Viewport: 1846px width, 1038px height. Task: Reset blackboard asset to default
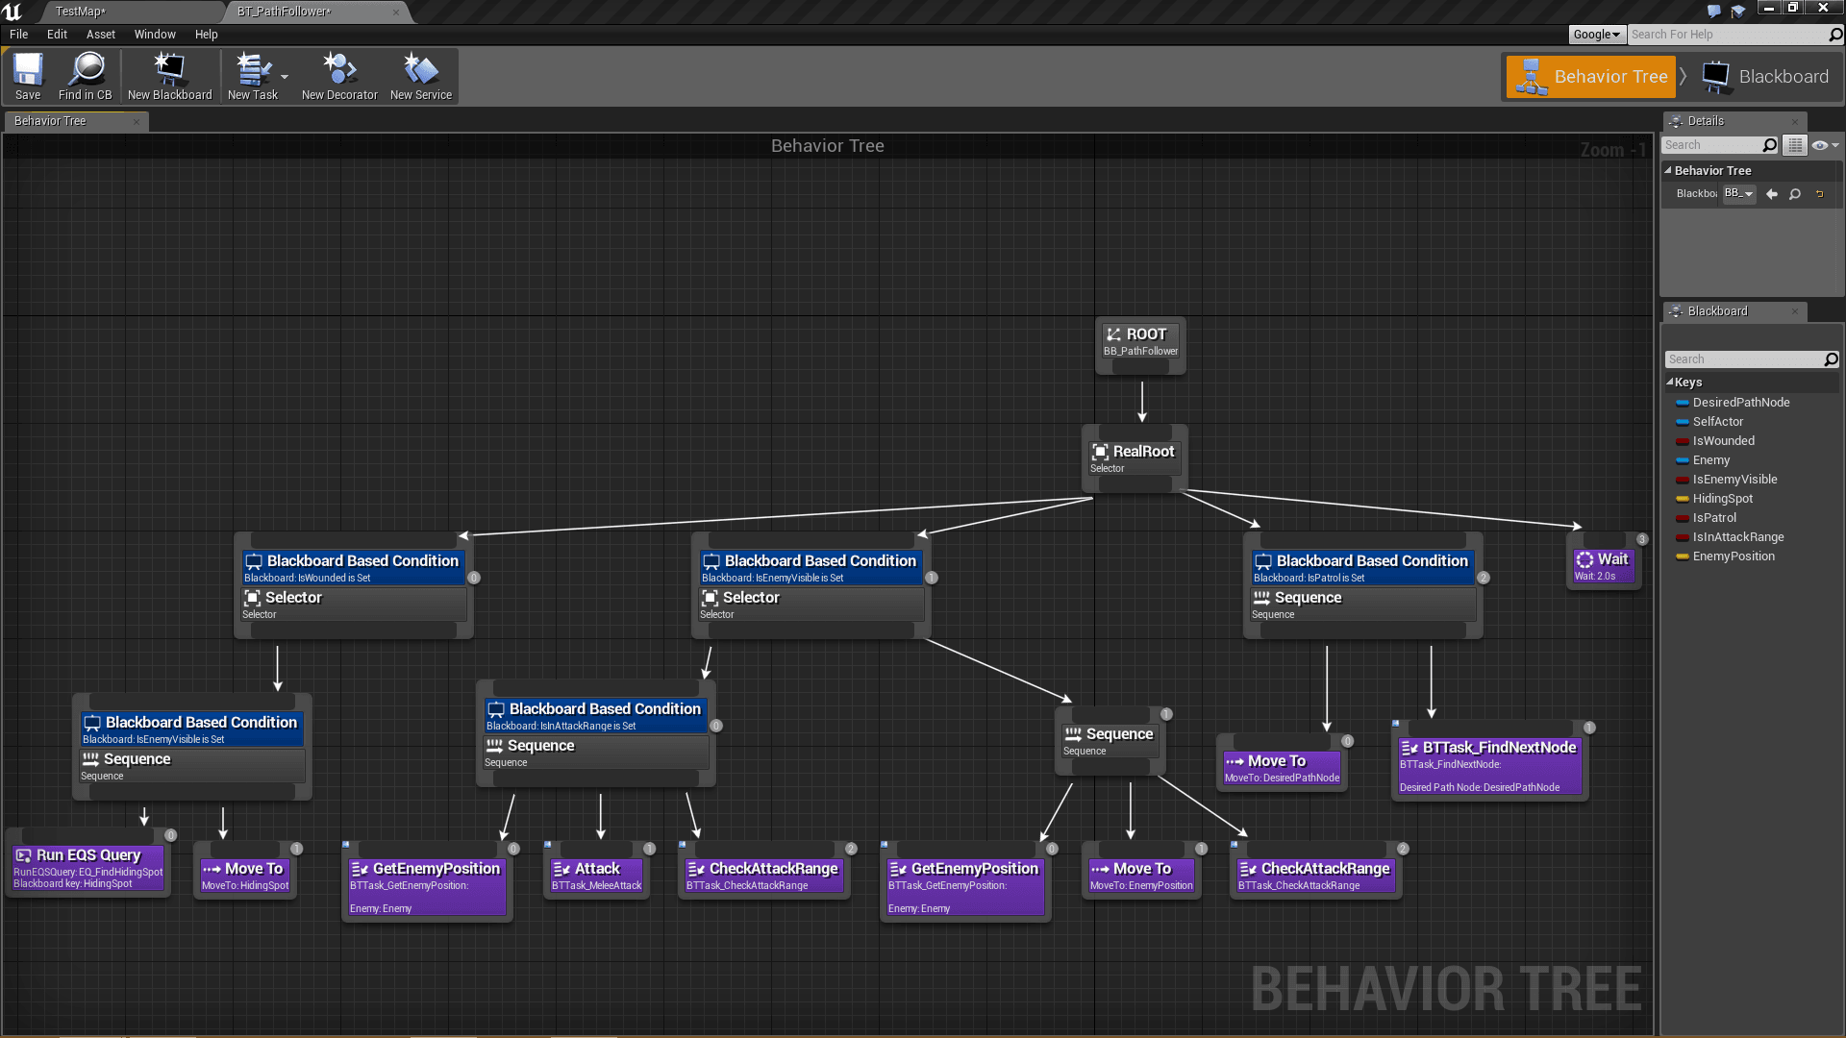tap(1819, 194)
